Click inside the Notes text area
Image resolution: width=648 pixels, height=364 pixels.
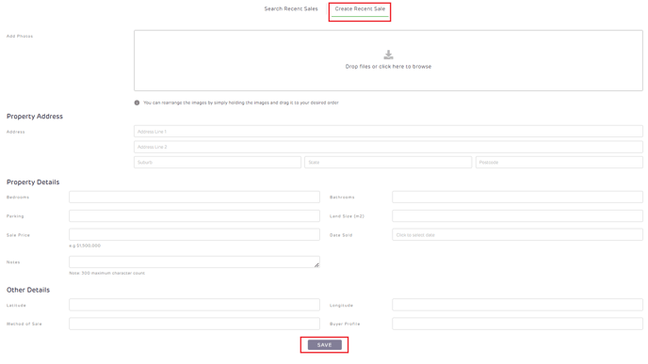point(194,261)
